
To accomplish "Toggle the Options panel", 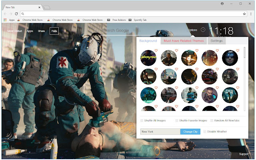I will 192,30.
